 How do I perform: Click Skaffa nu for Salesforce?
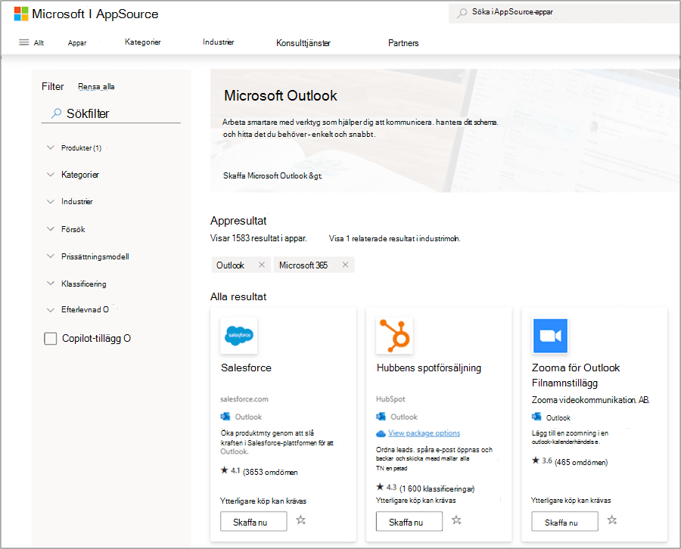pos(253,521)
